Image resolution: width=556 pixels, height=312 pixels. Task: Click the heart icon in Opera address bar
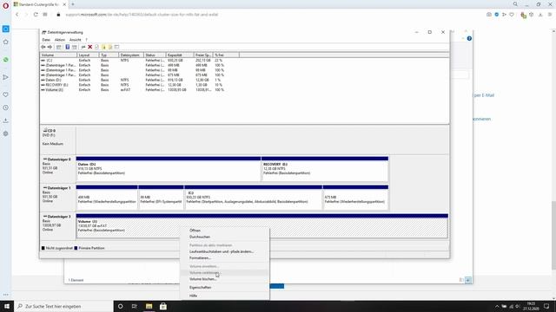coord(512,15)
